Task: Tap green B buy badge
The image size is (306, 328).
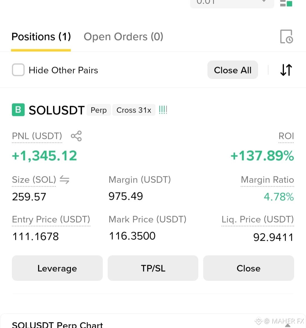Action: 18,110
